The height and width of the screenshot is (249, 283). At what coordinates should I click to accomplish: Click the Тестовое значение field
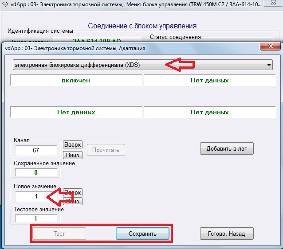click(x=36, y=218)
